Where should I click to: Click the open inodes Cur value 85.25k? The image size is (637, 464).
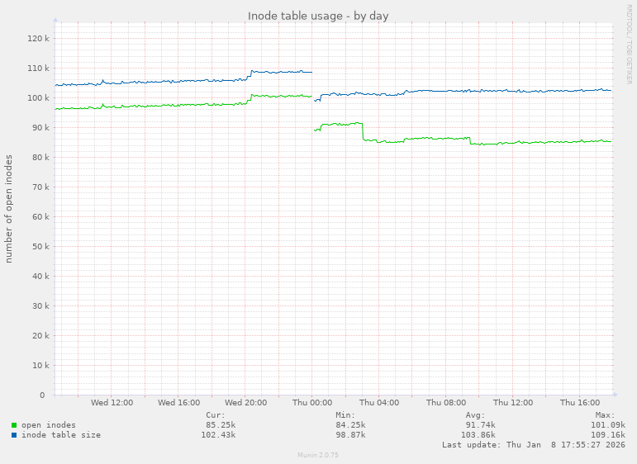point(221,425)
